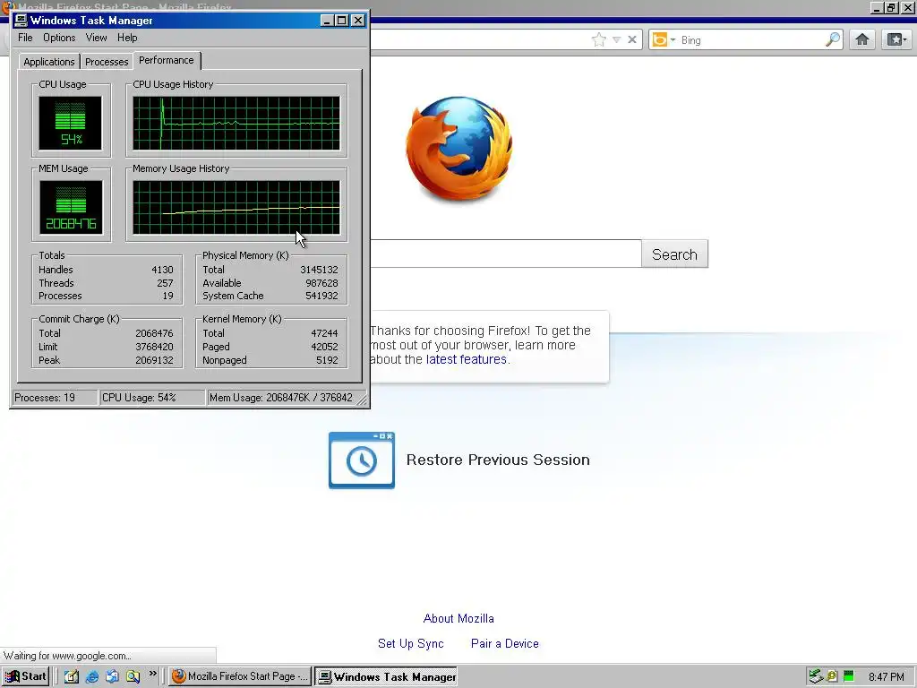
Task: Open the View menu in Task Manager
Action: pos(96,38)
